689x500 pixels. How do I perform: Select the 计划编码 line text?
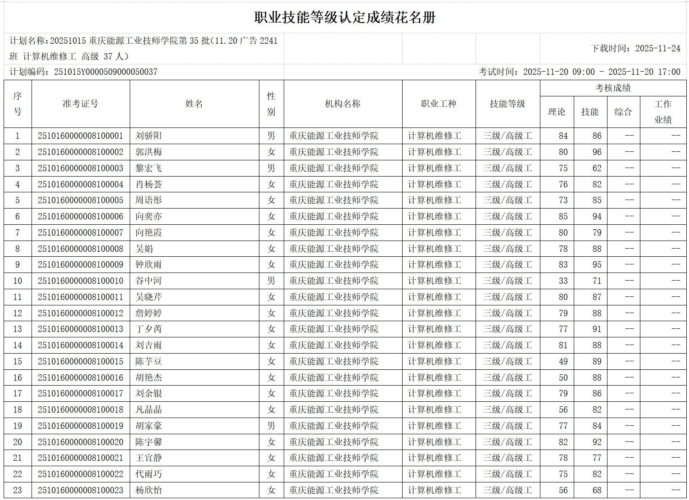click(x=84, y=72)
